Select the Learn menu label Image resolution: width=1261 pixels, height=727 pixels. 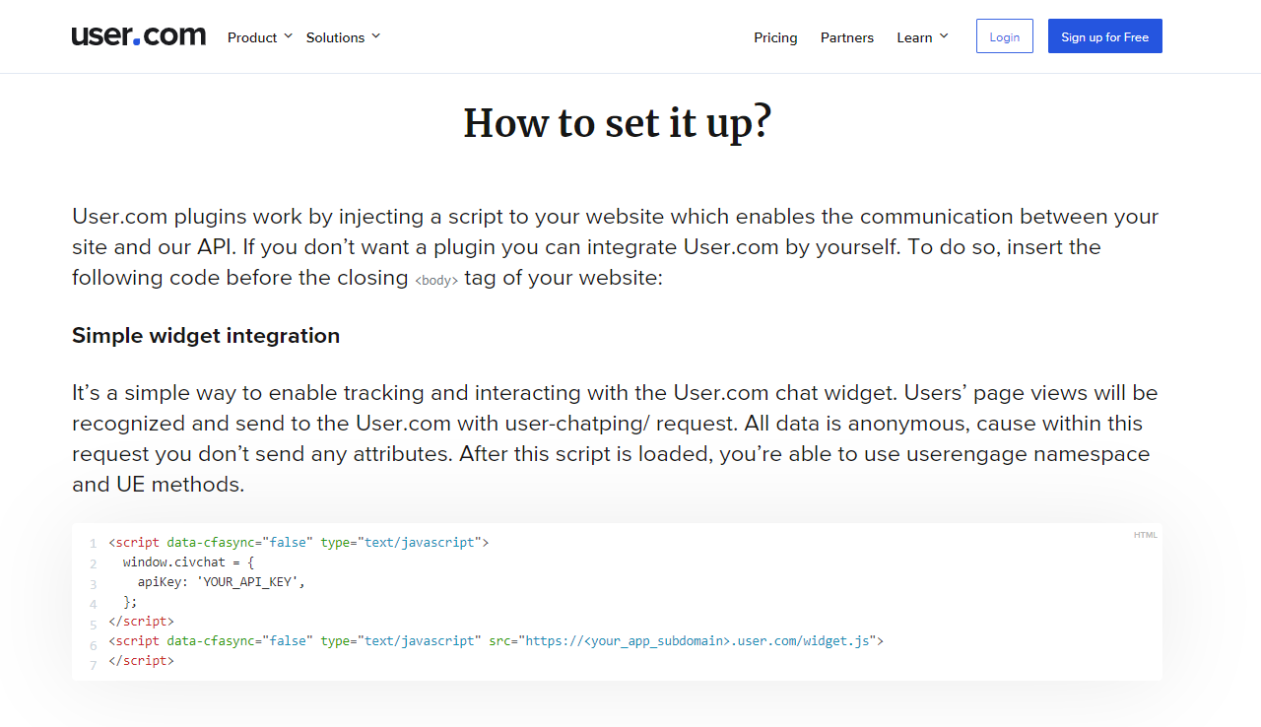click(914, 37)
